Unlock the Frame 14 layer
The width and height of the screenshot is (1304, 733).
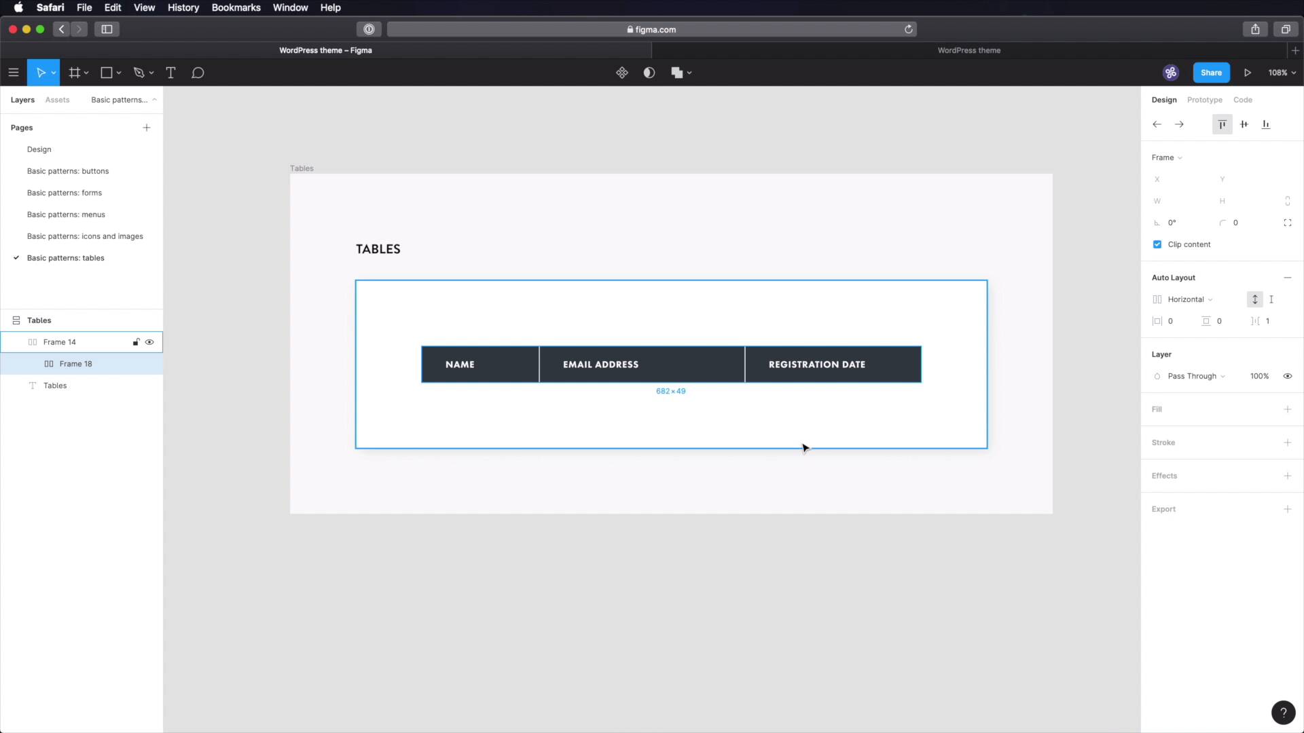coord(135,342)
